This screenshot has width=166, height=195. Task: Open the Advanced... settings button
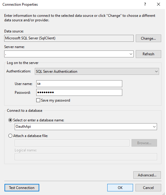[147, 175]
